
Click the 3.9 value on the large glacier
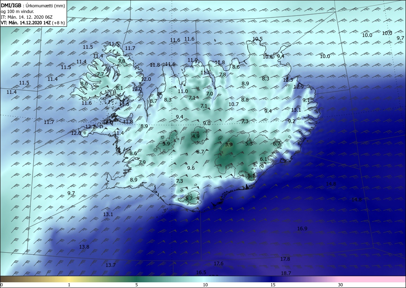pyautogui.click(x=229, y=145)
